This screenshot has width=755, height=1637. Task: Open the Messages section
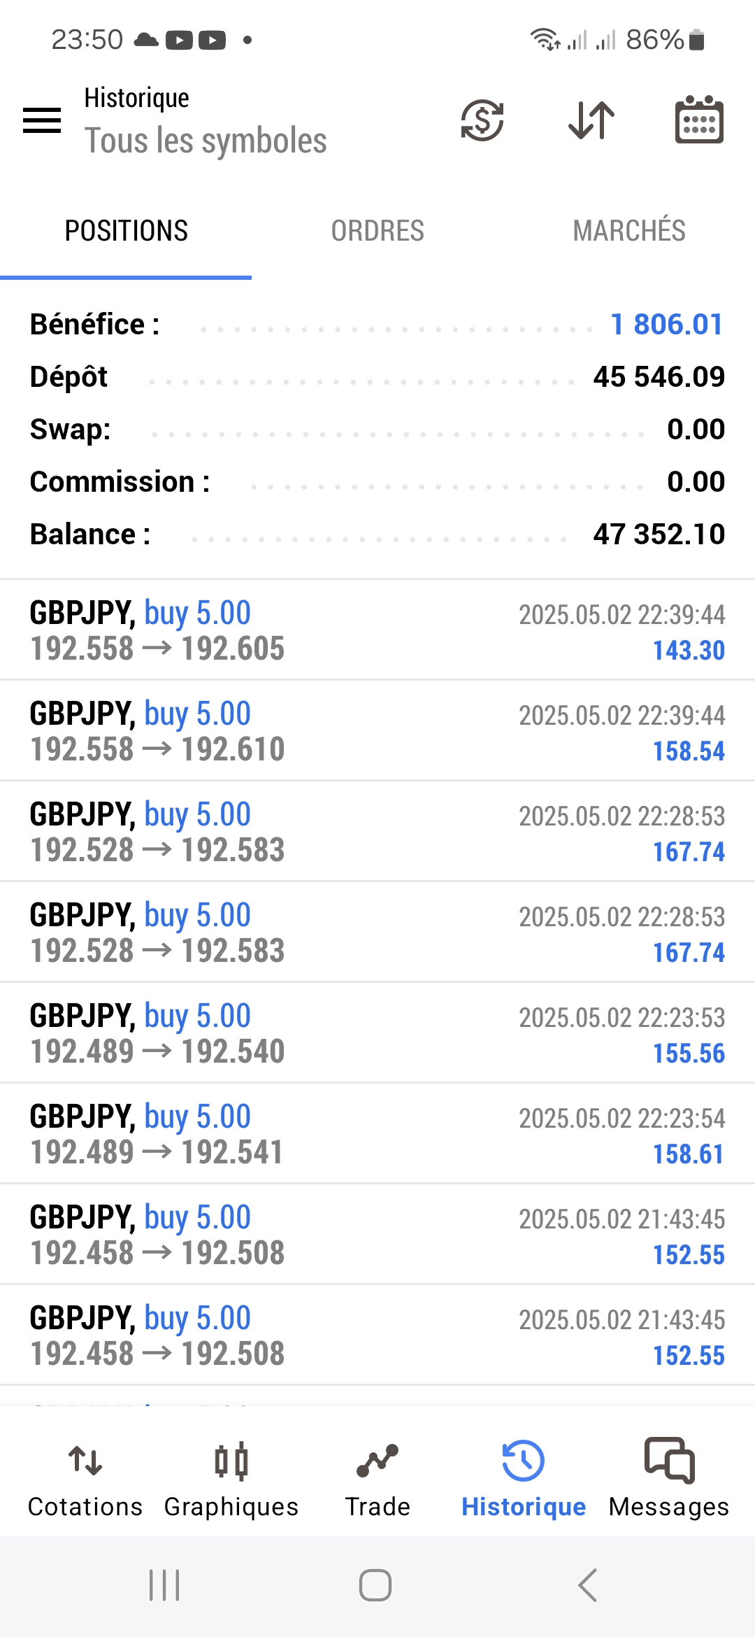point(669,1477)
